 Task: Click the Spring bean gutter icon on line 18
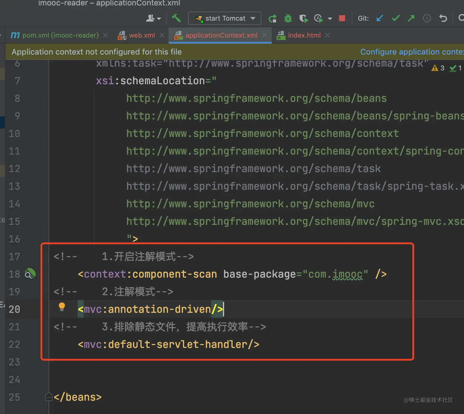click(x=30, y=274)
